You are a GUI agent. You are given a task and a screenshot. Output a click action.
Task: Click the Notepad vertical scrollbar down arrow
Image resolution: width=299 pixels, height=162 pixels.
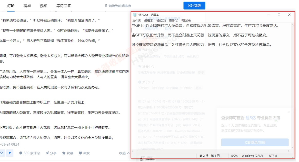tap(293, 147)
